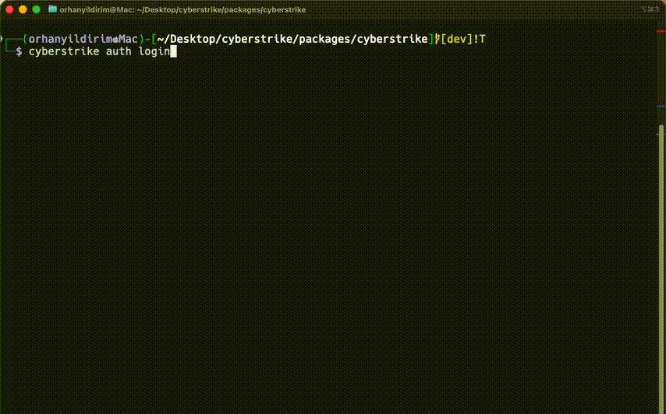Click the $ prompt symbol

(x=19, y=51)
